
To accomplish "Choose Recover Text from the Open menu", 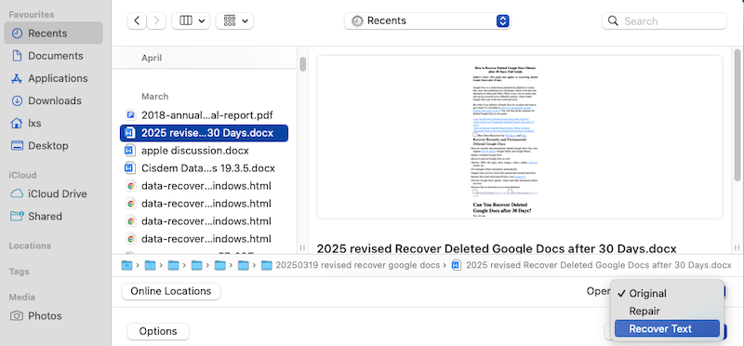I will (x=667, y=328).
